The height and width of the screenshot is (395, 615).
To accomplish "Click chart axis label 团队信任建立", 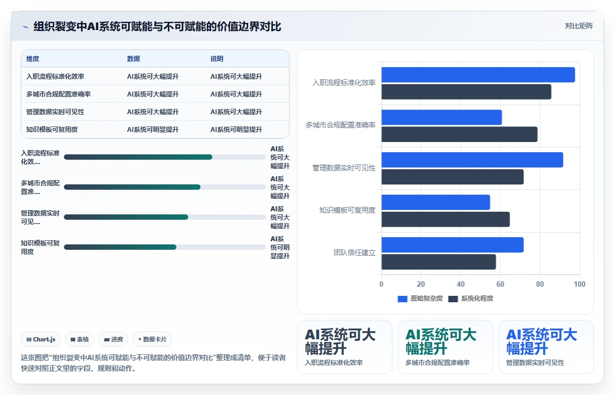I will [354, 253].
